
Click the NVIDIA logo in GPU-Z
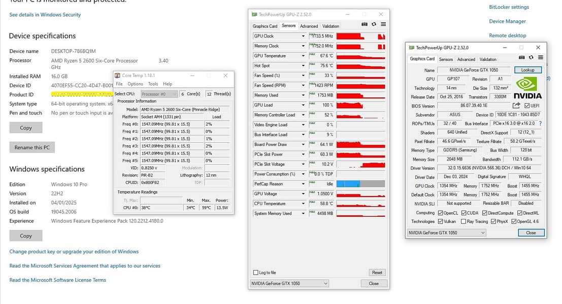(526, 88)
